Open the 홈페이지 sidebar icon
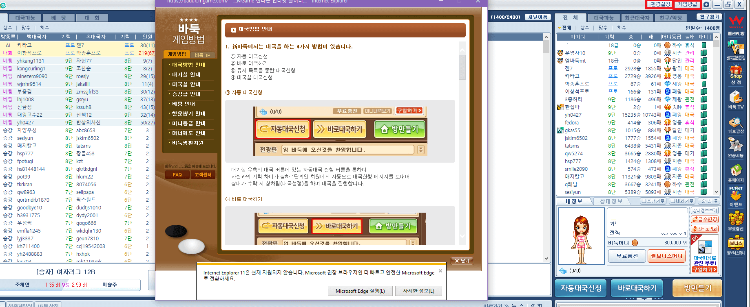750x307 pixels. [736, 173]
